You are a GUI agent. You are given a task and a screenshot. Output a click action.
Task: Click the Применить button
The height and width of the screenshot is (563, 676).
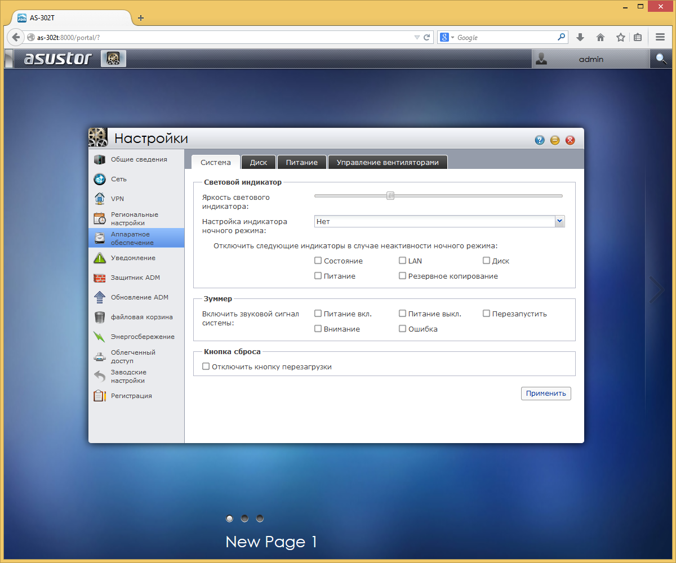[546, 393]
